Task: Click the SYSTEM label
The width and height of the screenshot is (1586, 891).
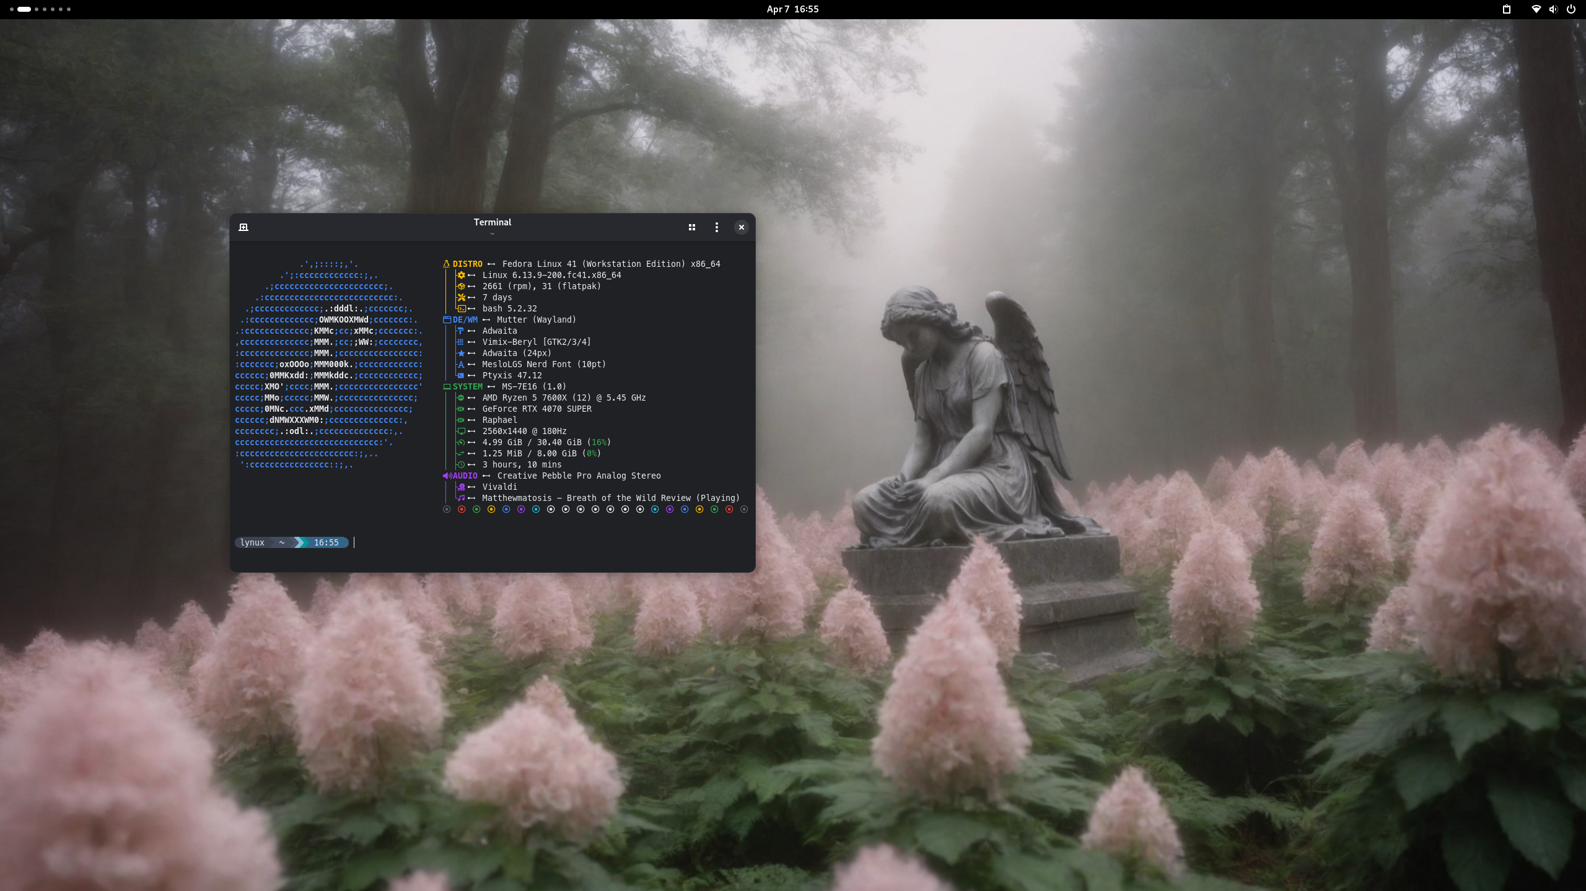Action: coord(467,386)
